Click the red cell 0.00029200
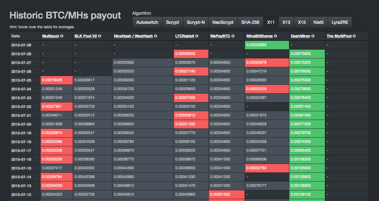379x201 pixels. pyautogui.click(x=192, y=54)
